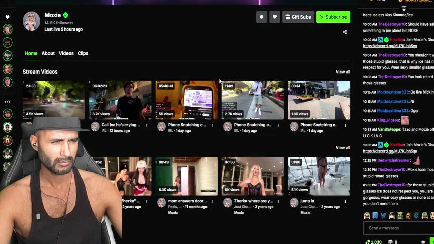
Task: Click the channel avatar beside the jump in clip
Action: pyautogui.click(x=294, y=203)
